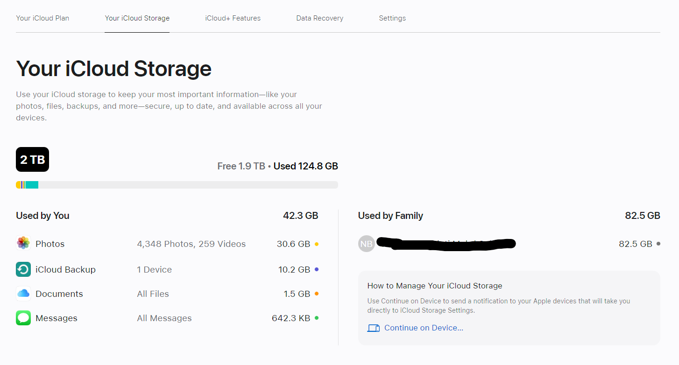Click the green Messages color dot

[x=317, y=318]
